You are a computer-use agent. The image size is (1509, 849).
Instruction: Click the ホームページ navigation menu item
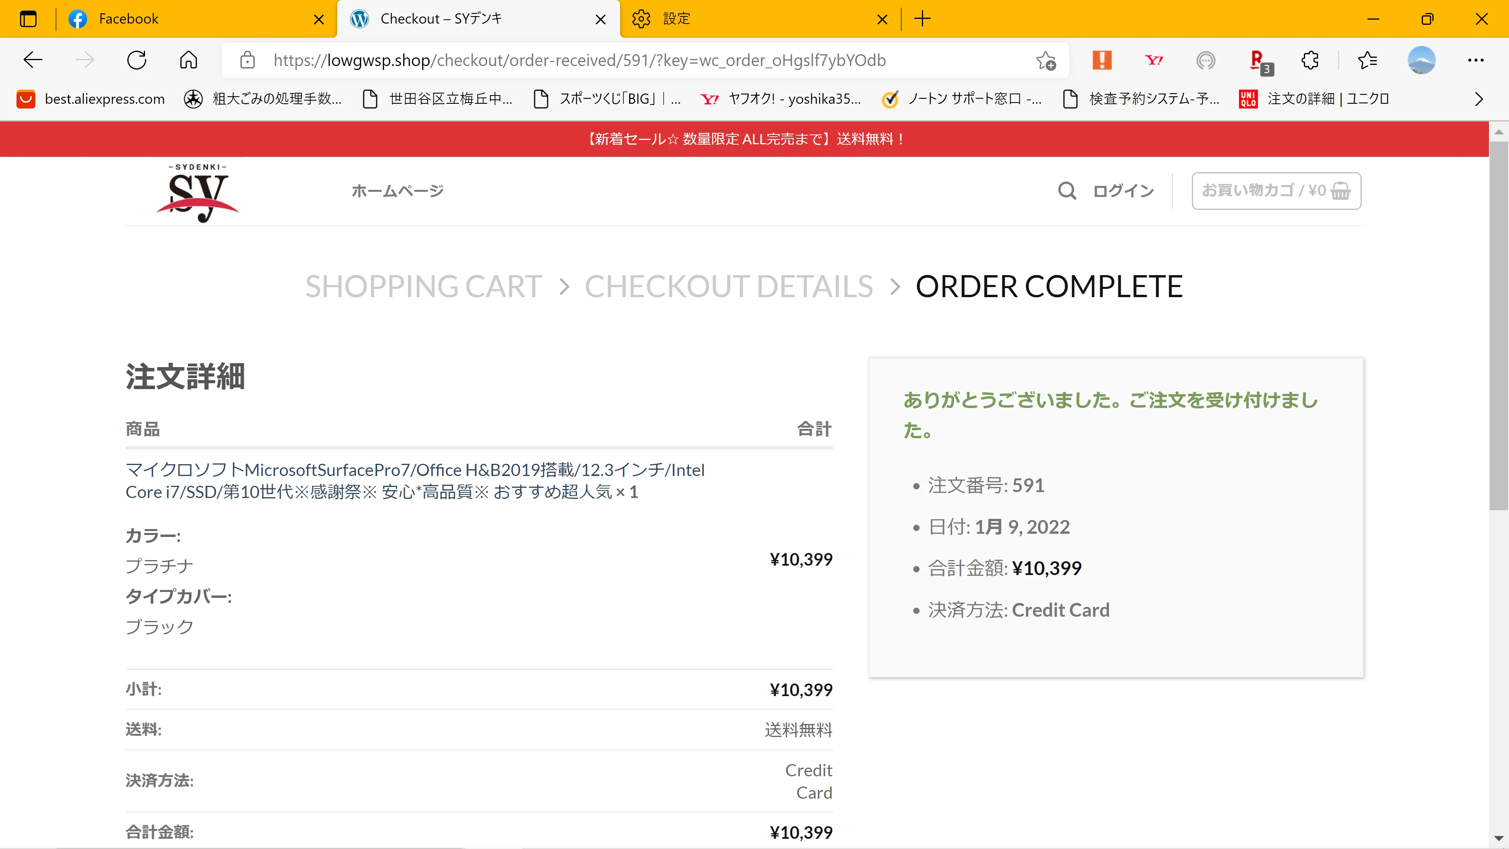click(x=397, y=190)
